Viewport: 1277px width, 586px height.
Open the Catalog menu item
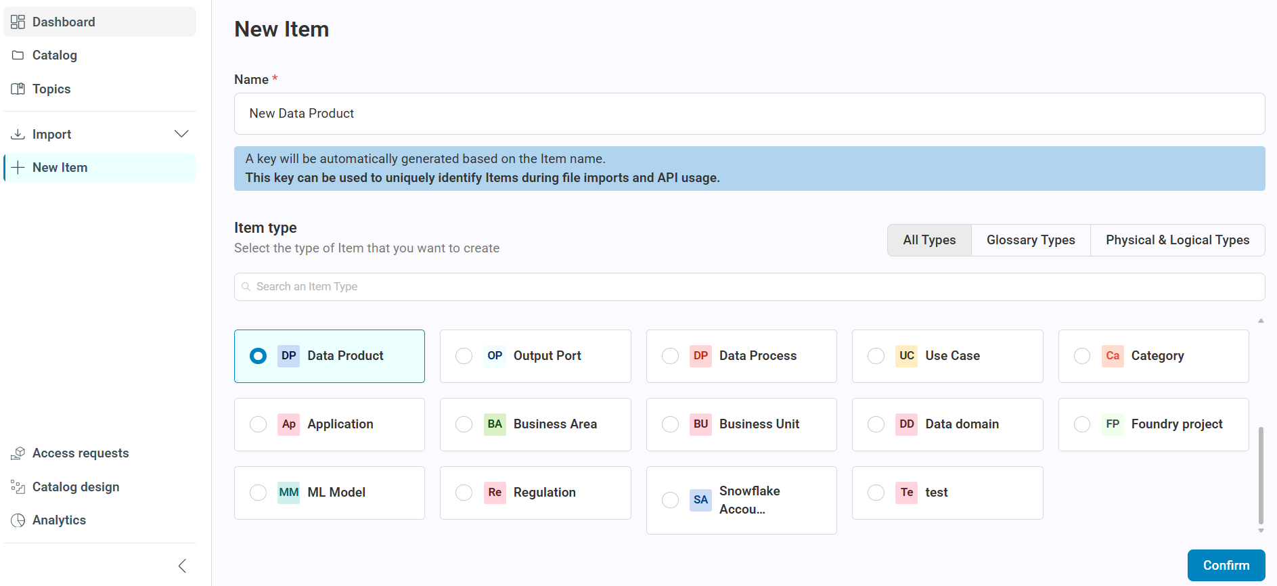(x=100, y=55)
